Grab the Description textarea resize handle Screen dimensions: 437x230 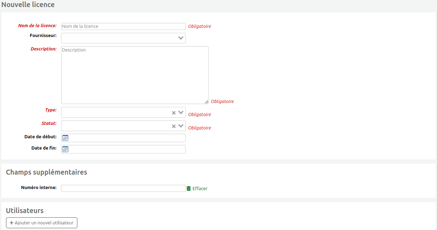[x=206, y=102]
